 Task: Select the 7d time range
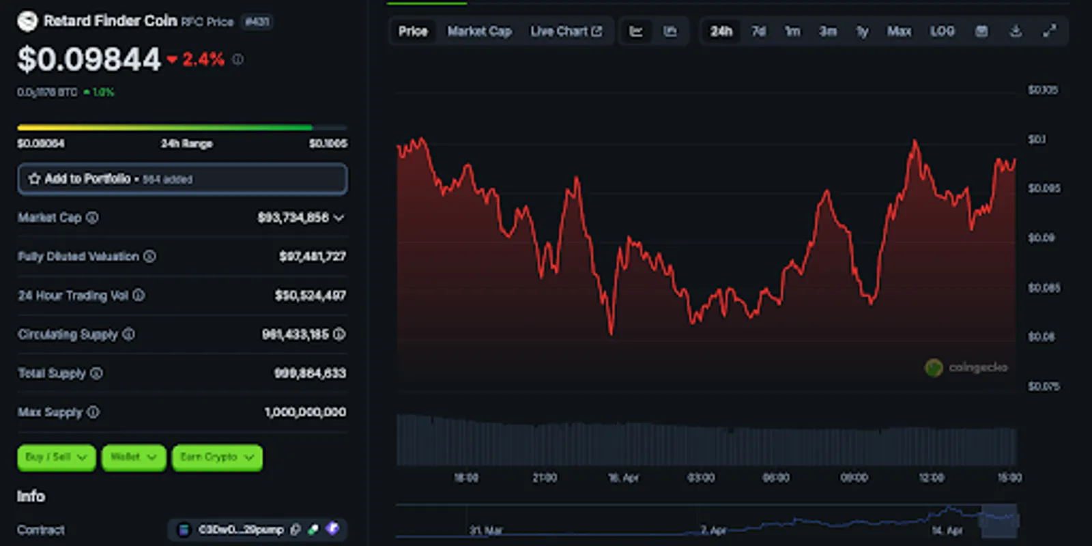click(759, 31)
